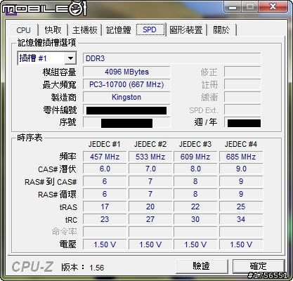The height and width of the screenshot is (281, 293).
Task: Click the tRC value 34
Action: tap(241, 219)
